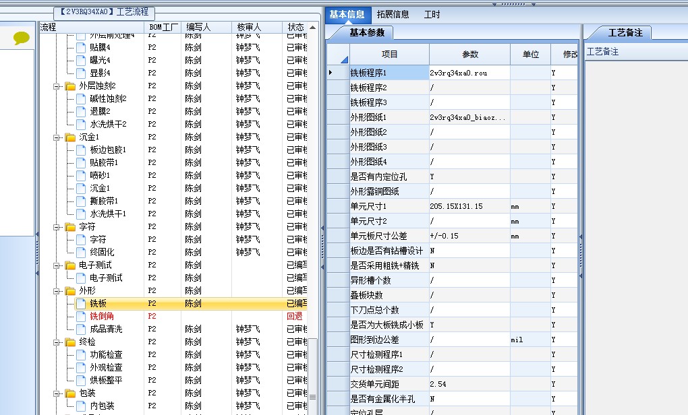688x415 pixels.
Task: Click the folder icon of 电子测试
Action: coord(70,265)
